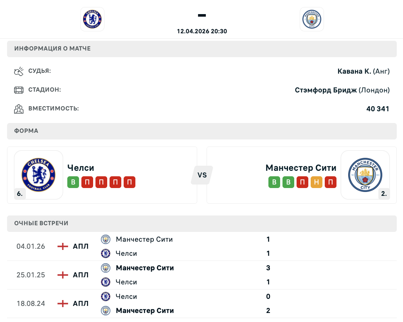Open the Манчестер Сити team name in the form section

pos(301,168)
